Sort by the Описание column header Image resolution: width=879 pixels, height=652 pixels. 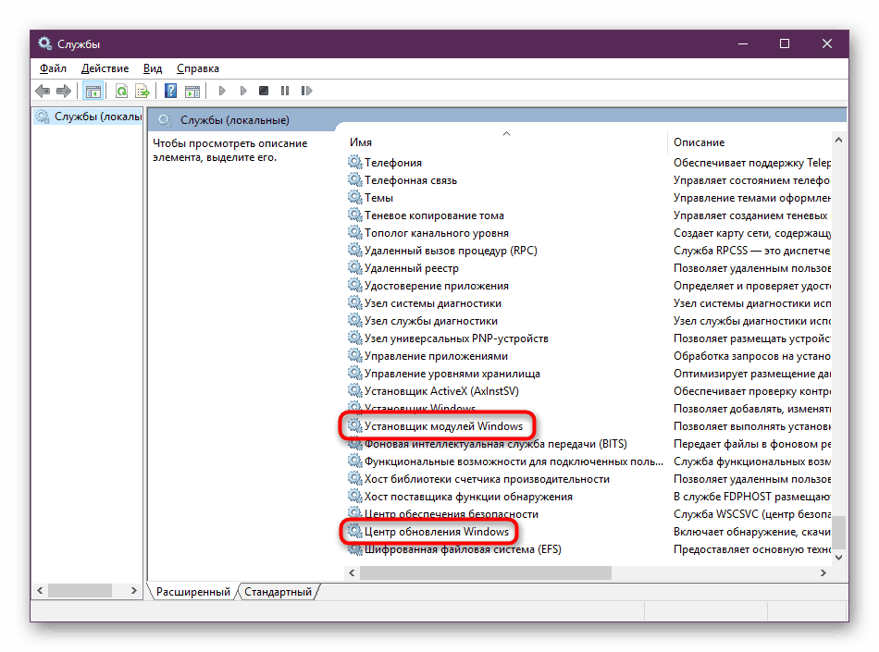699,142
